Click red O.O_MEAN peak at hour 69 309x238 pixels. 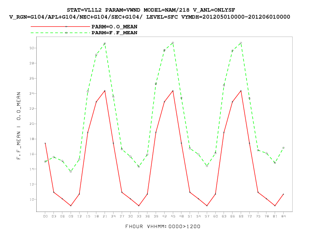241,91
